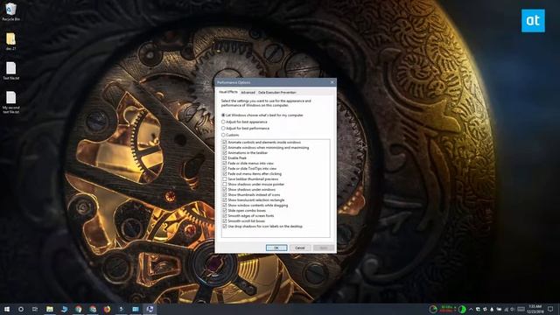Toggle 'Smooth edges of screen fonts'

225,216
